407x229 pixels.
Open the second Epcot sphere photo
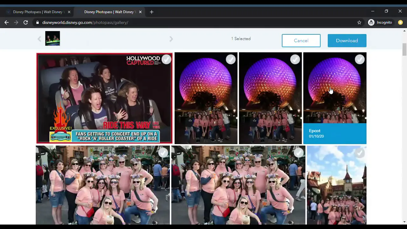[270, 98]
